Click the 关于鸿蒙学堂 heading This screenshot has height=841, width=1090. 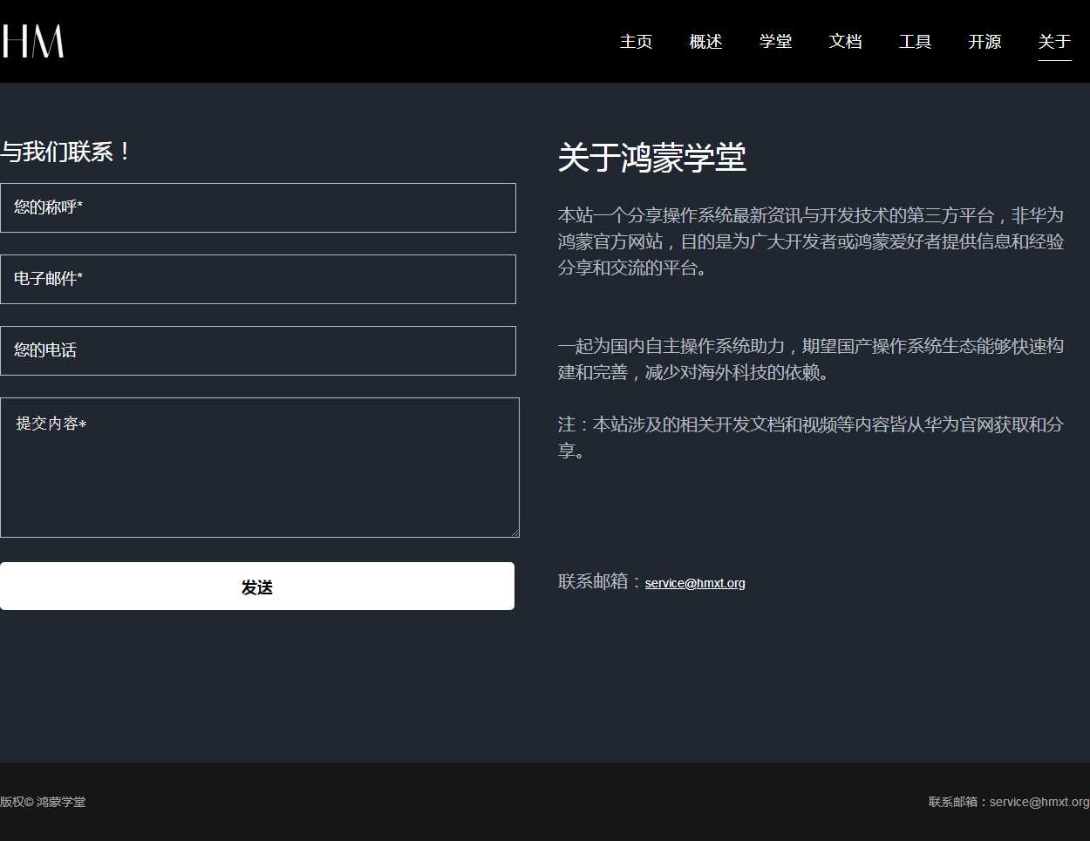click(651, 158)
